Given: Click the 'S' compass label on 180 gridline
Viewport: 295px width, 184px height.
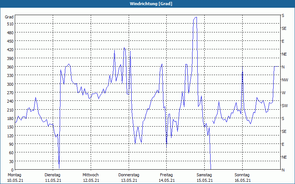Looking at the screenshot, I should [283, 118].
